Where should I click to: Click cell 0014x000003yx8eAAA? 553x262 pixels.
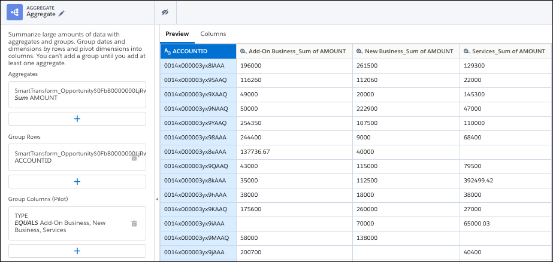(x=198, y=152)
